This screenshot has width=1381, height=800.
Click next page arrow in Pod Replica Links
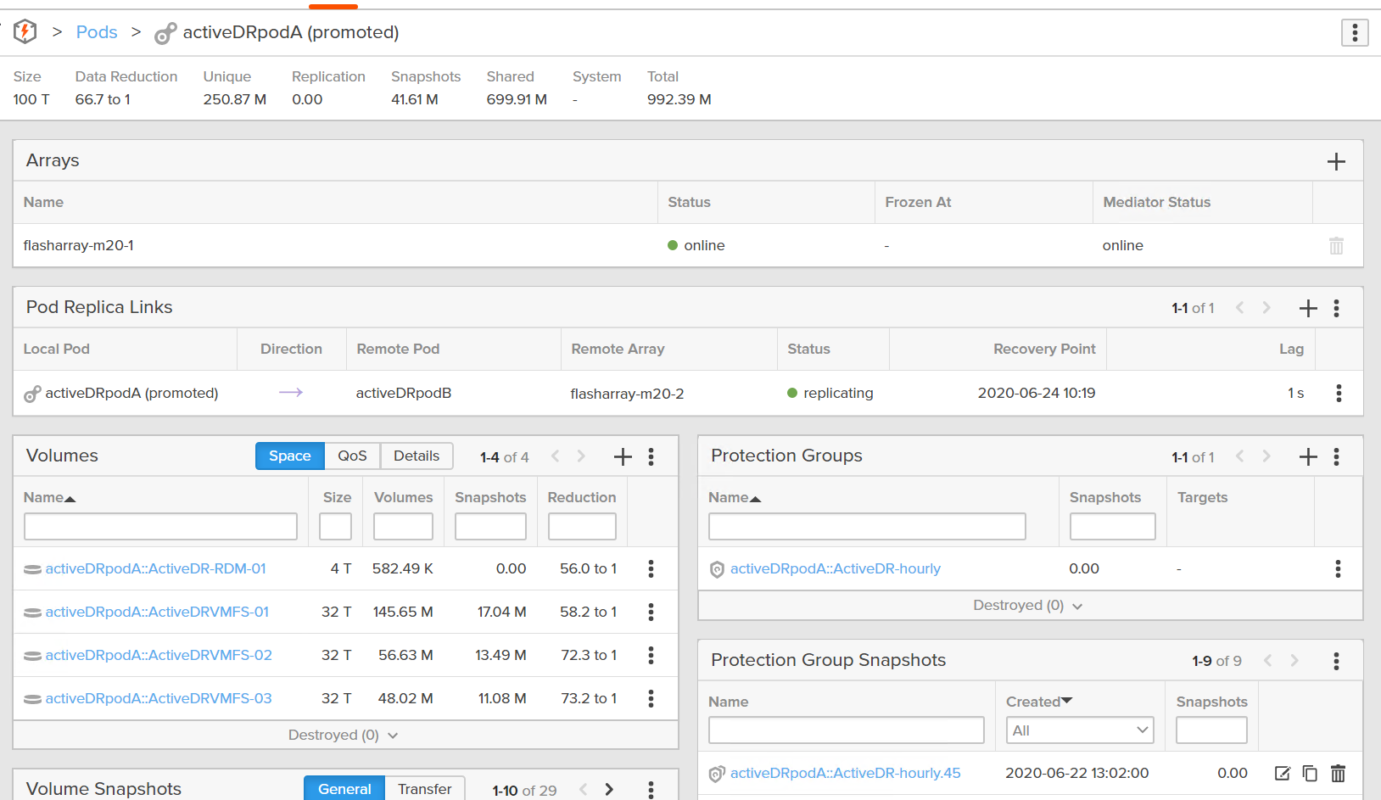pyautogui.click(x=1266, y=308)
